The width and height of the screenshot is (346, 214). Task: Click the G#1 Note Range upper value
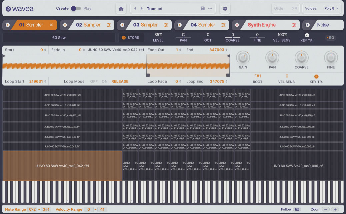click(x=46, y=209)
